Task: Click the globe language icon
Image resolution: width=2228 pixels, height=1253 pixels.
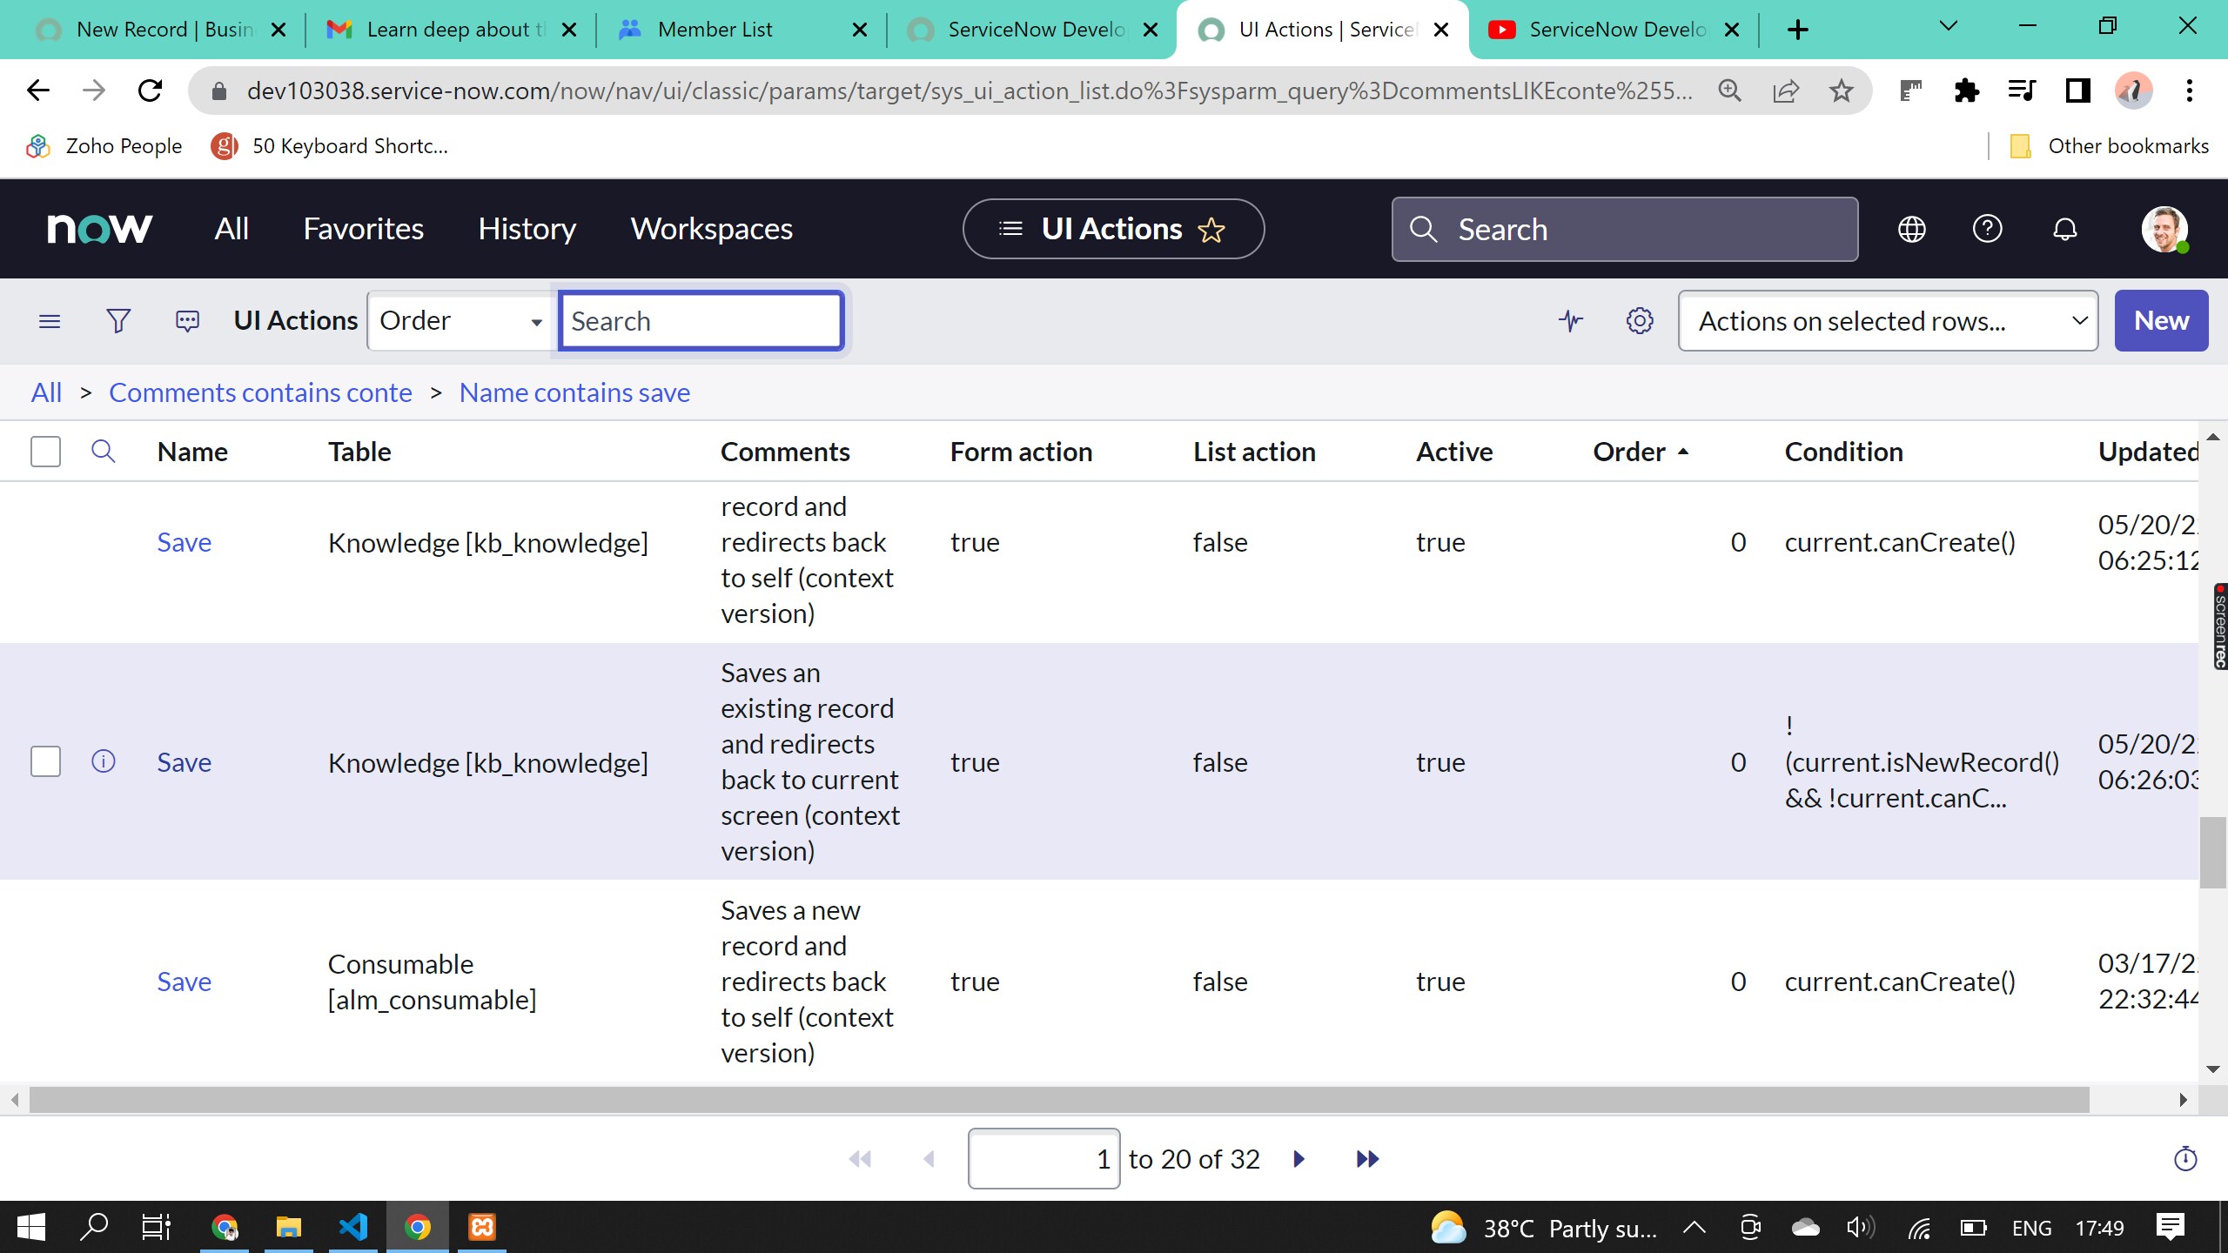Action: (x=1911, y=229)
